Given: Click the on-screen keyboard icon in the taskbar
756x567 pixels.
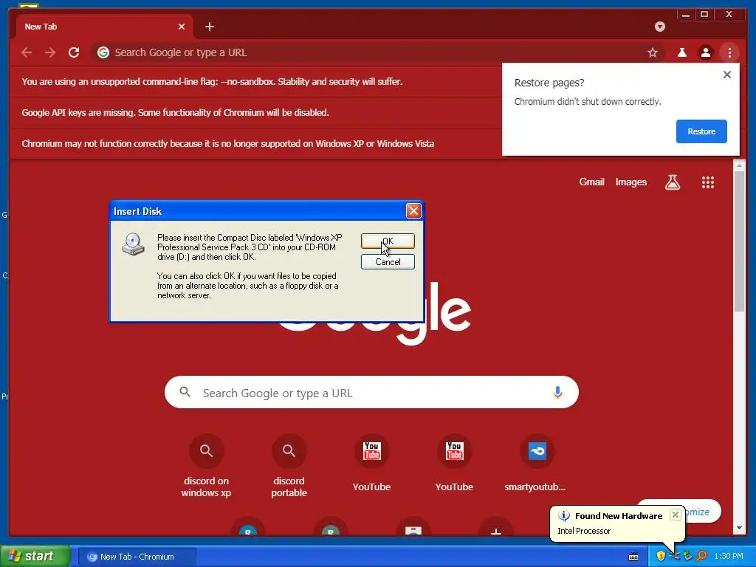Looking at the screenshot, I should coord(633,557).
